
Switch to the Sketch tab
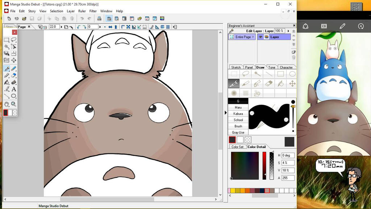(x=236, y=67)
